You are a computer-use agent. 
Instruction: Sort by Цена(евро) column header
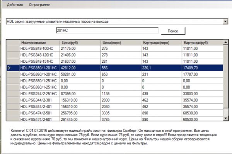(x=121, y=43)
